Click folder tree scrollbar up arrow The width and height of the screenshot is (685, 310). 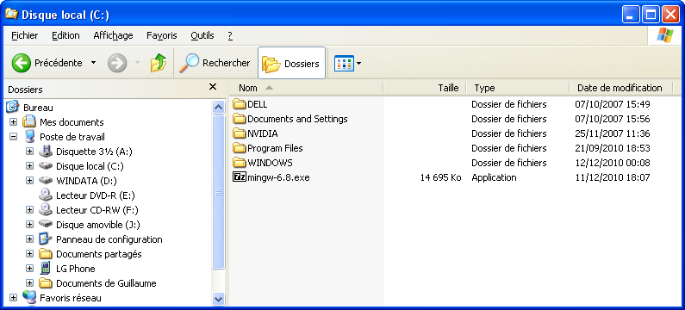(218, 107)
